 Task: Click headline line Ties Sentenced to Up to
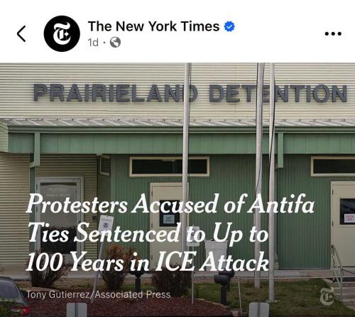click(148, 233)
